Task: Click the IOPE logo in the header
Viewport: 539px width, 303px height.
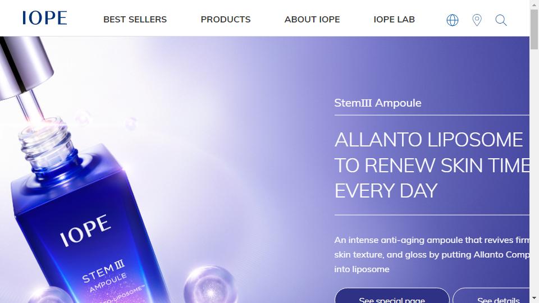Action: (45, 18)
